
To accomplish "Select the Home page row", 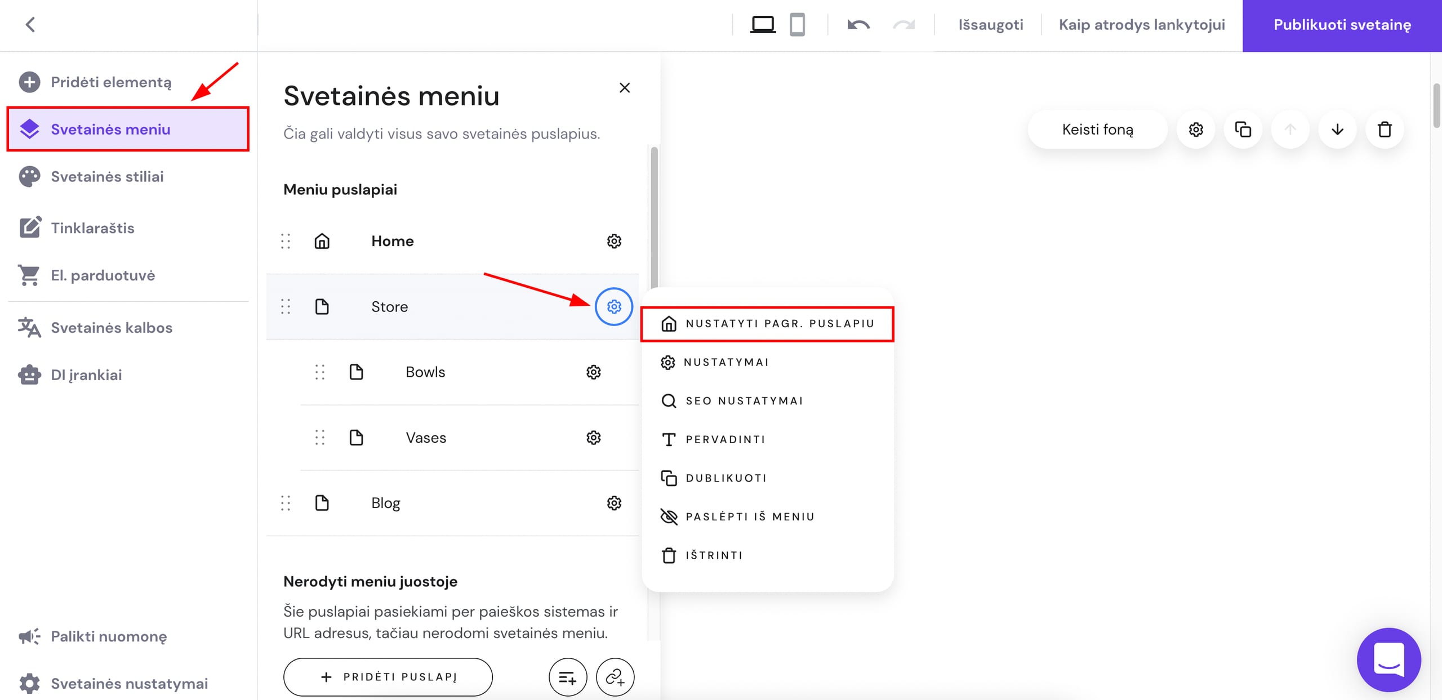I will click(452, 241).
